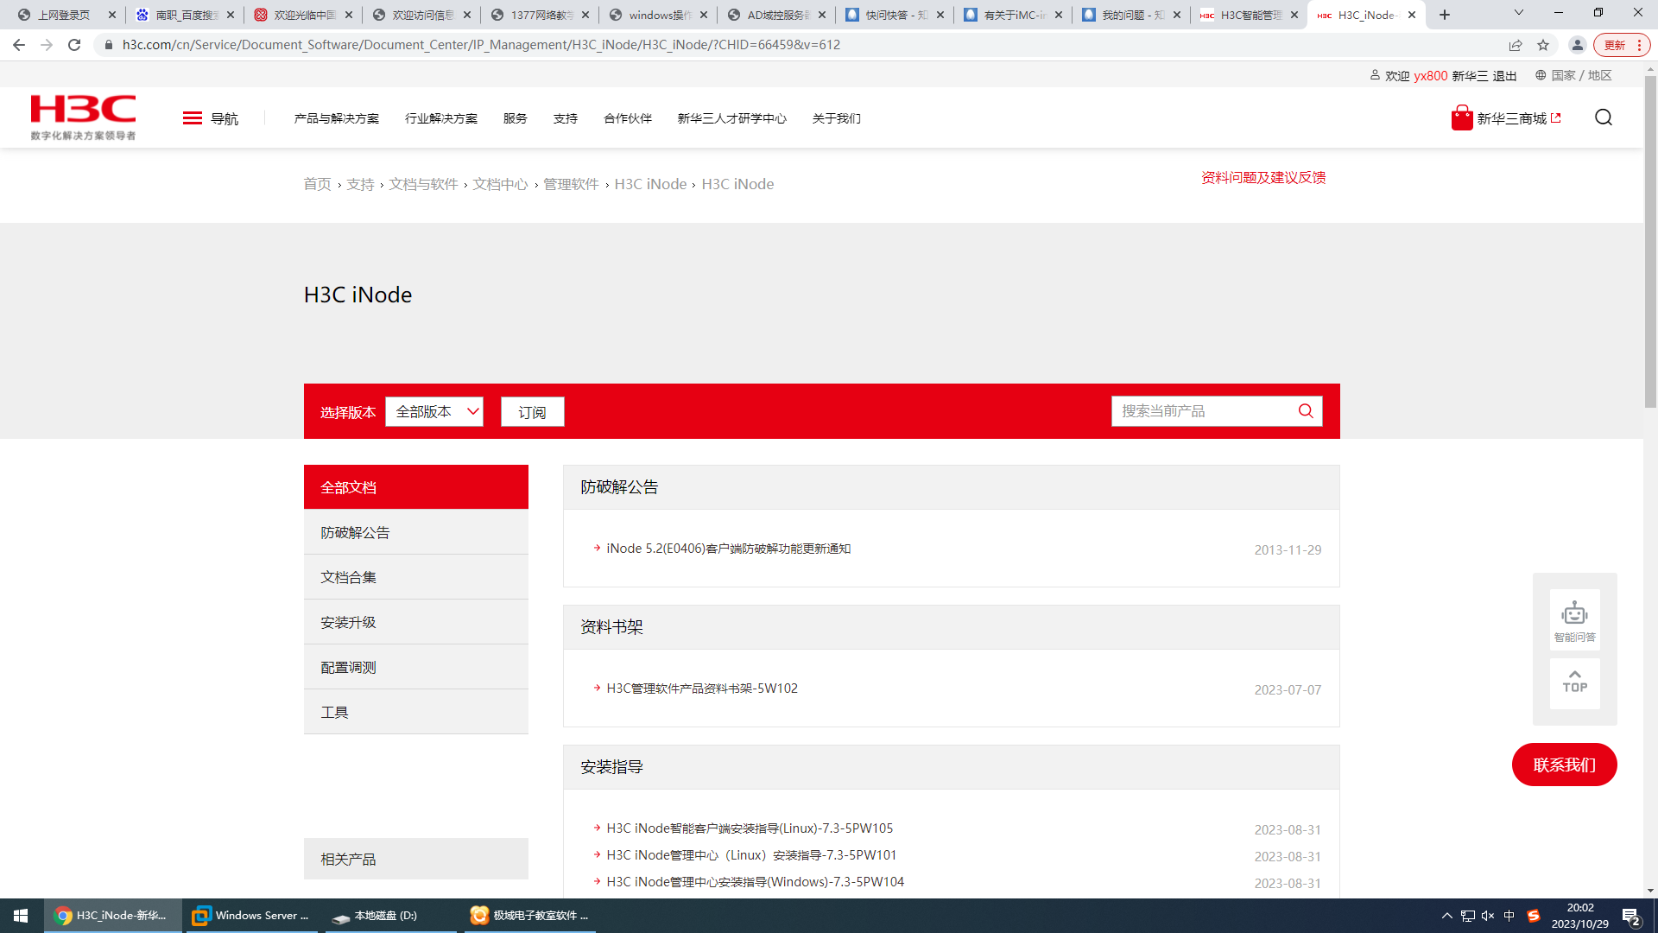Screen dimensions: 1658x933
Task: Bookmark page with the star icon
Action: (1543, 45)
